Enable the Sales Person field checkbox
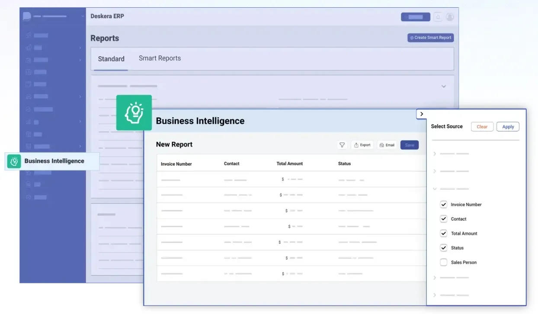538x314 pixels. pyautogui.click(x=443, y=262)
